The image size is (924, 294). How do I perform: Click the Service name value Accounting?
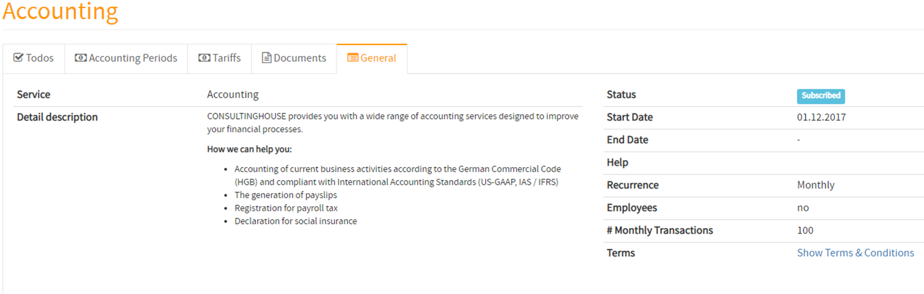tap(233, 95)
